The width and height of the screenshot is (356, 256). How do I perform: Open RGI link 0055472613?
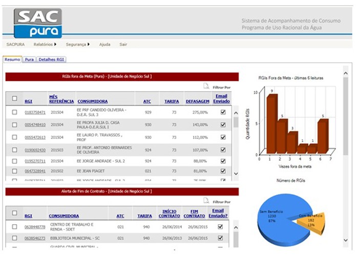coord(35,137)
